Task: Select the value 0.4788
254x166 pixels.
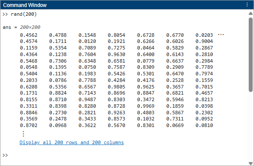Action: coord(58,35)
